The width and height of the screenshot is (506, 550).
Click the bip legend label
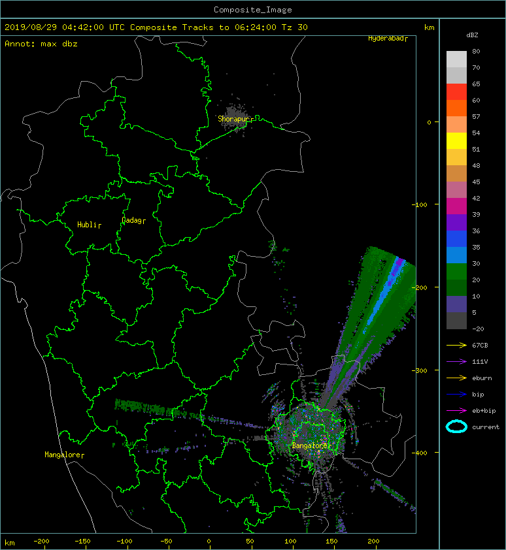478,395
